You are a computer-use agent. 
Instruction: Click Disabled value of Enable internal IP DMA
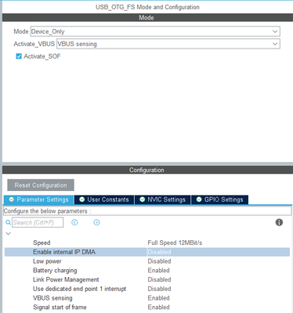(x=159, y=252)
